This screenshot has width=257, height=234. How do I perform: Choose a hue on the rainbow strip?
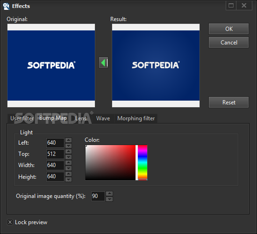(143, 162)
